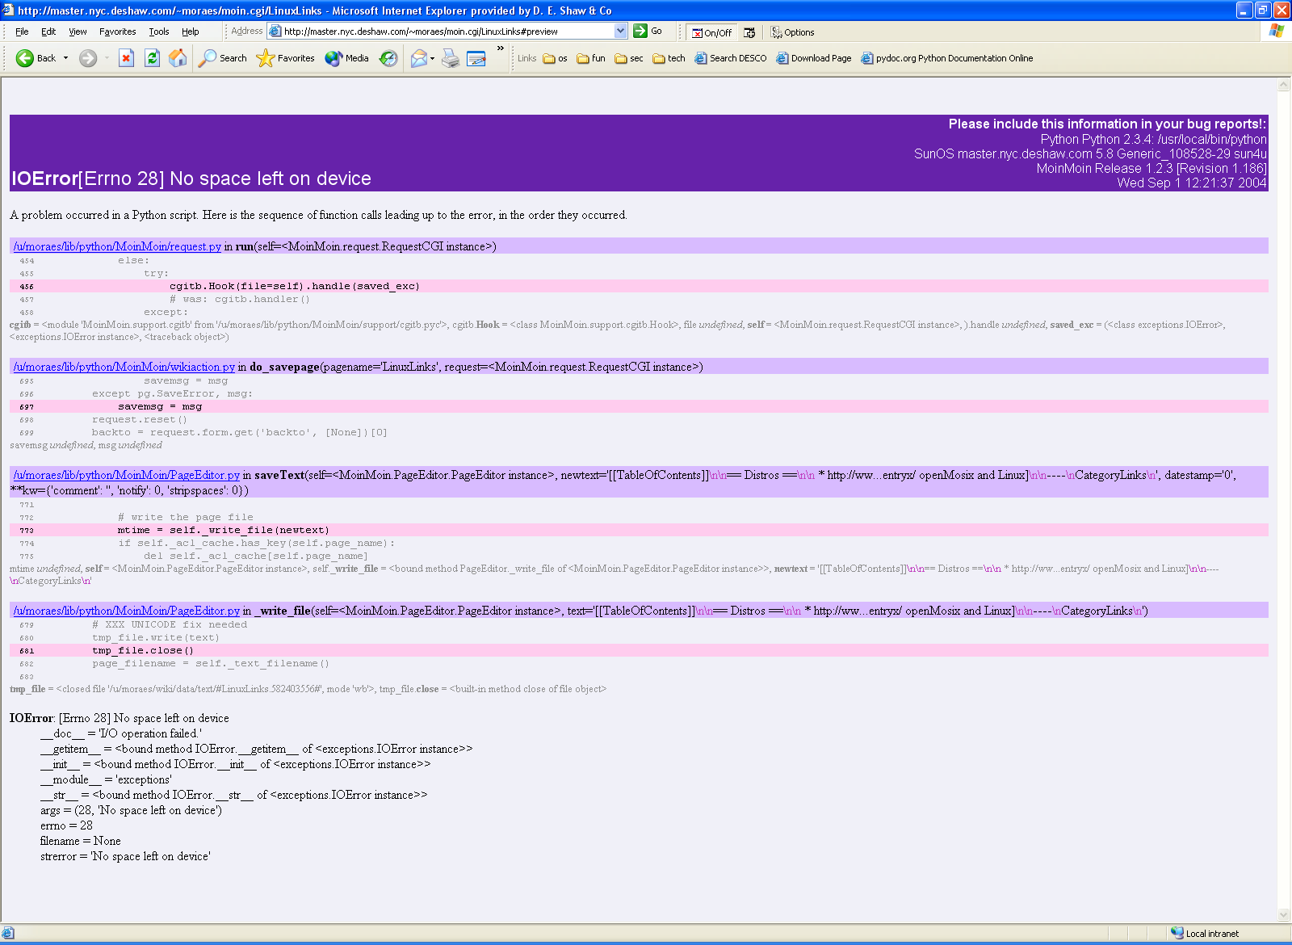This screenshot has width=1292, height=945.
Task: Print the page using the printer icon
Action: coord(451,58)
